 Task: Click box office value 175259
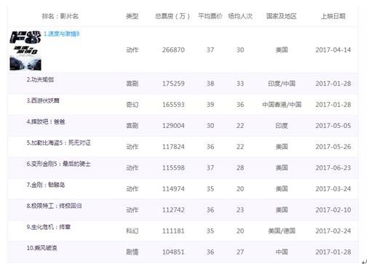pyautogui.click(x=173, y=84)
